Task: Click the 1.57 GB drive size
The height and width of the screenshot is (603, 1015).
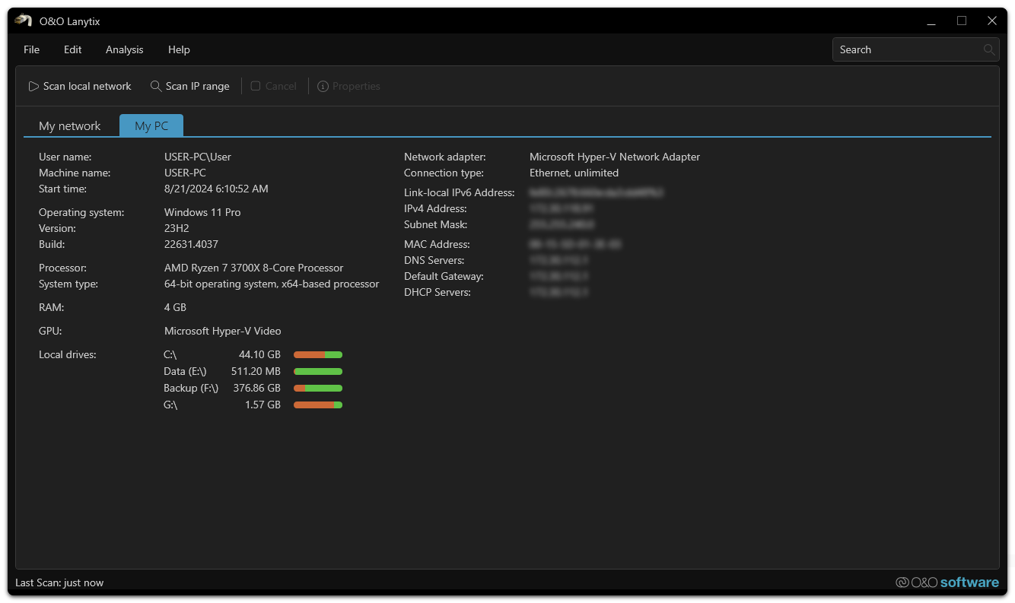Action: [262, 405]
